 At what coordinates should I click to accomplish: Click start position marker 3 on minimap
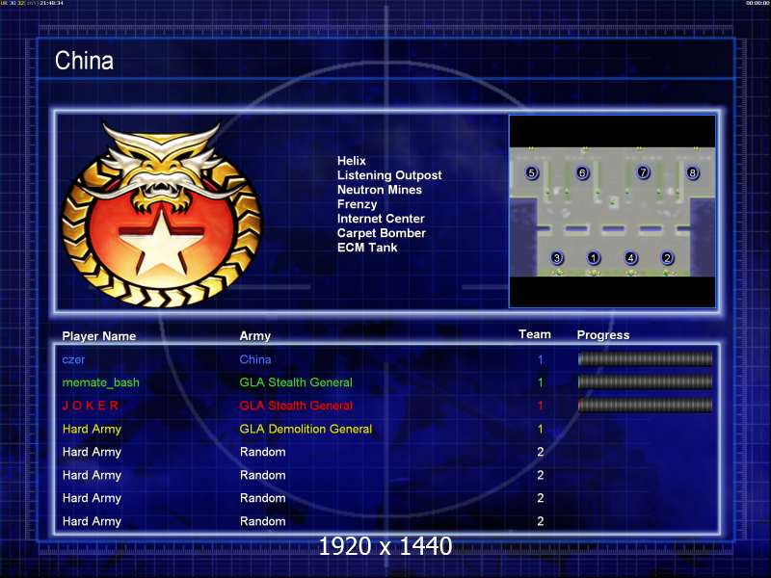point(557,257)
